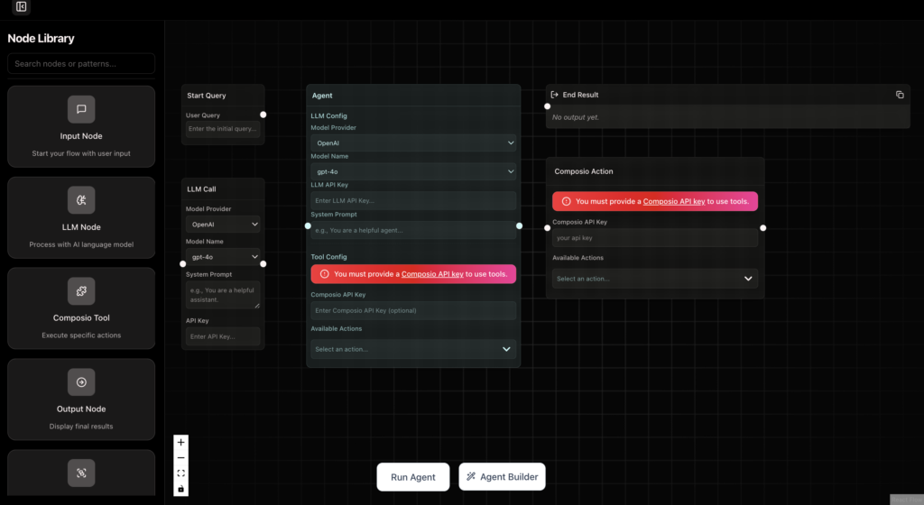Focus the Search nodes or patterns field

pos(81,63)
